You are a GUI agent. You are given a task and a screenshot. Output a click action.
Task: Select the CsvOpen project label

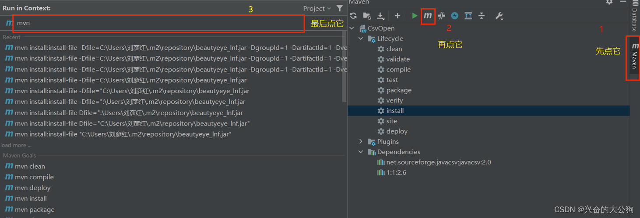pos(381,28)
